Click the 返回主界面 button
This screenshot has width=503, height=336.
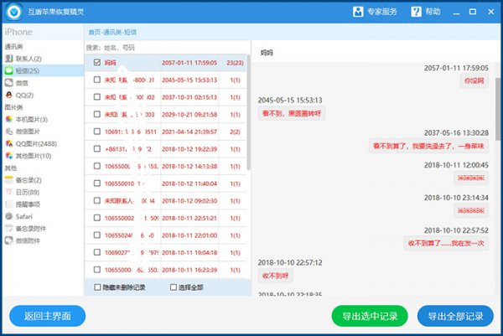(48, 316)
